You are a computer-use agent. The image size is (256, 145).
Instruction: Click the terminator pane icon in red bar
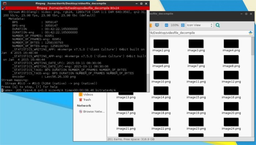coord(3,8)
